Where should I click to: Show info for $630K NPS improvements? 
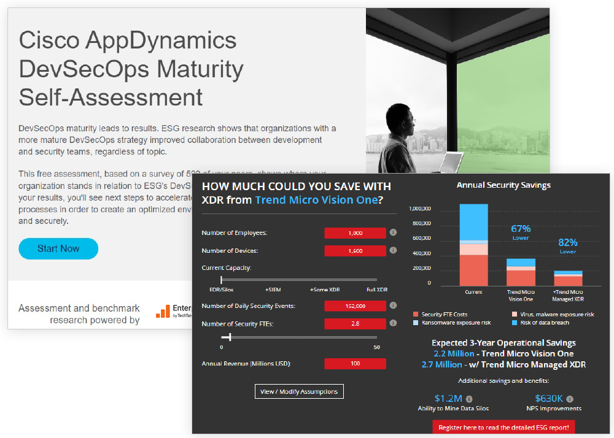pos(570,399)
